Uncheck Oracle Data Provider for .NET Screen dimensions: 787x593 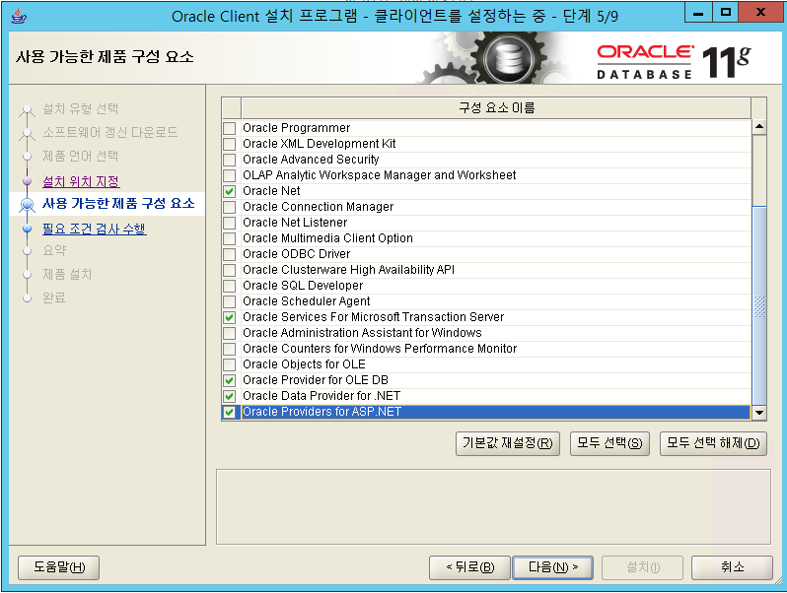coord(230,396)
